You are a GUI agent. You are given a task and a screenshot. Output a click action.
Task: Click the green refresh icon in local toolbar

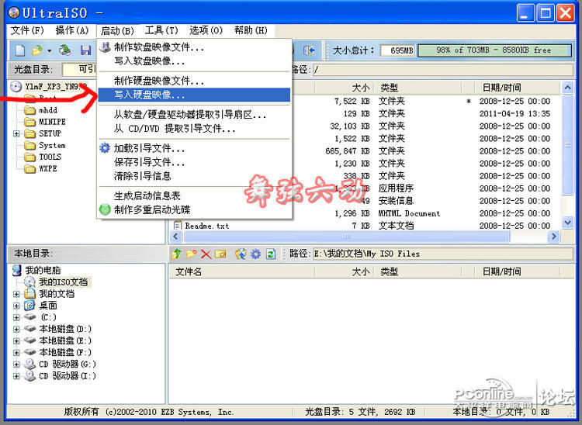click(271, 254)
